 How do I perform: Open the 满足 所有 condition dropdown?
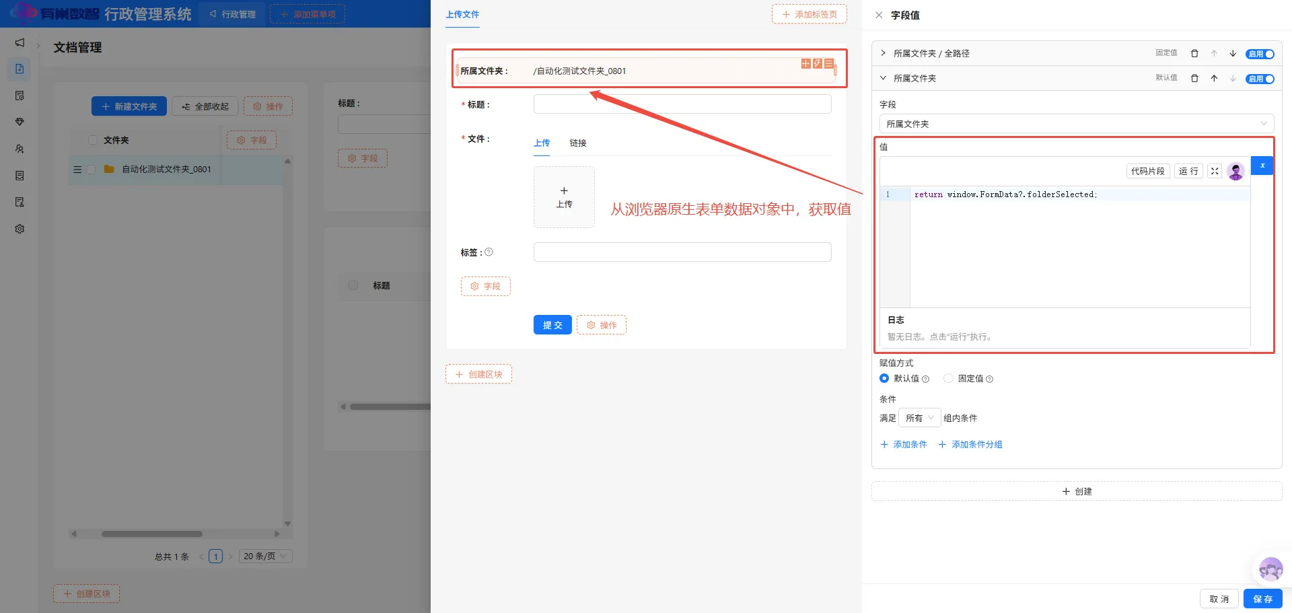920,418
